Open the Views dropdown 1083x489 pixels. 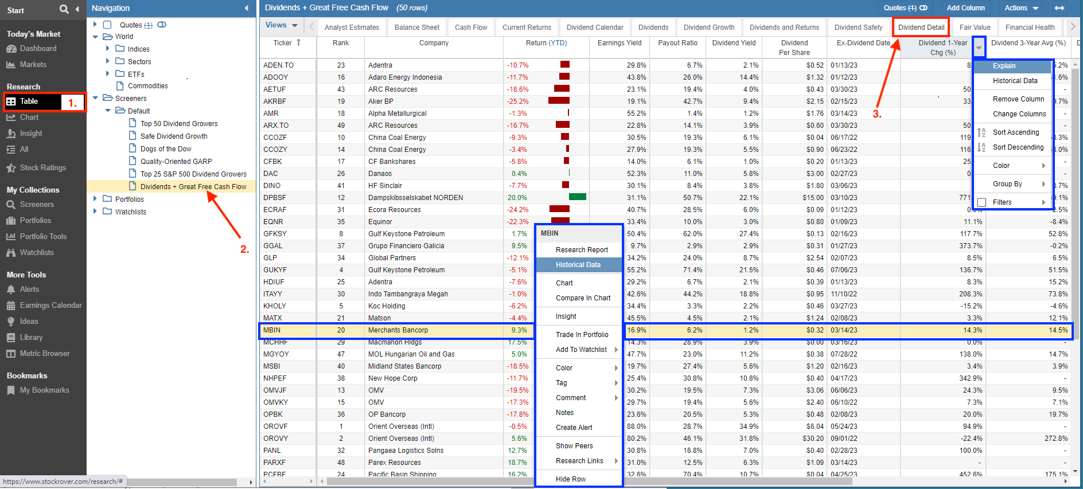[281, 25]
